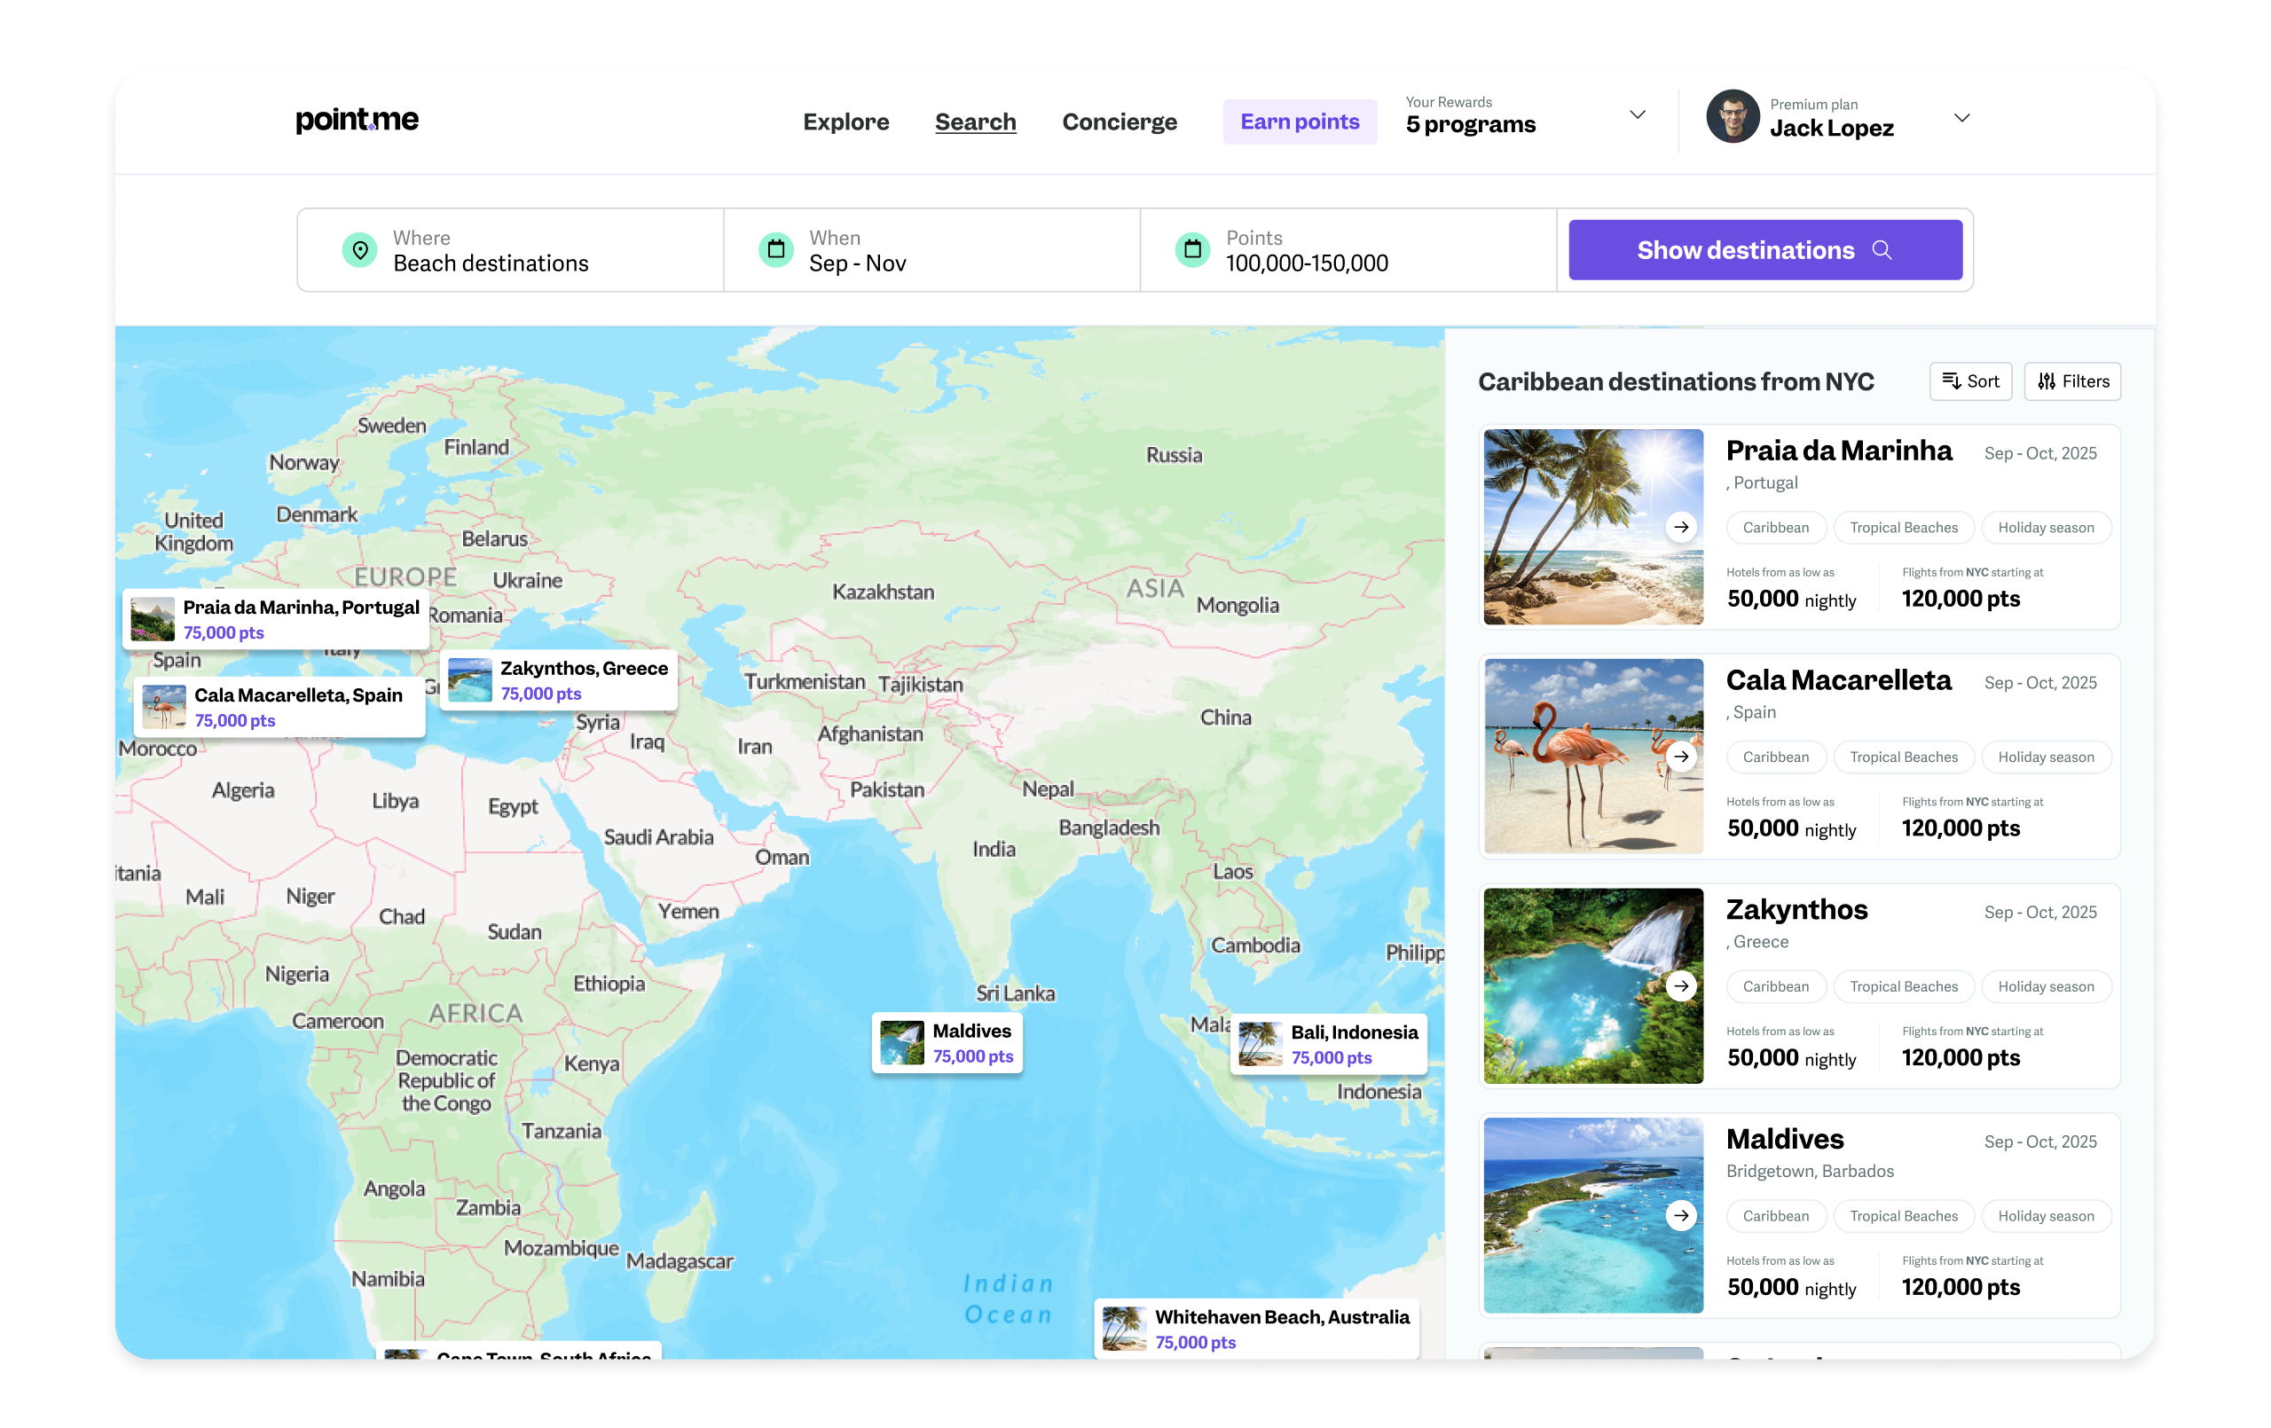Click Holiday season tag on Zakynthos card
This screenshot has height=1428, width=2271.
point(2046,985)
